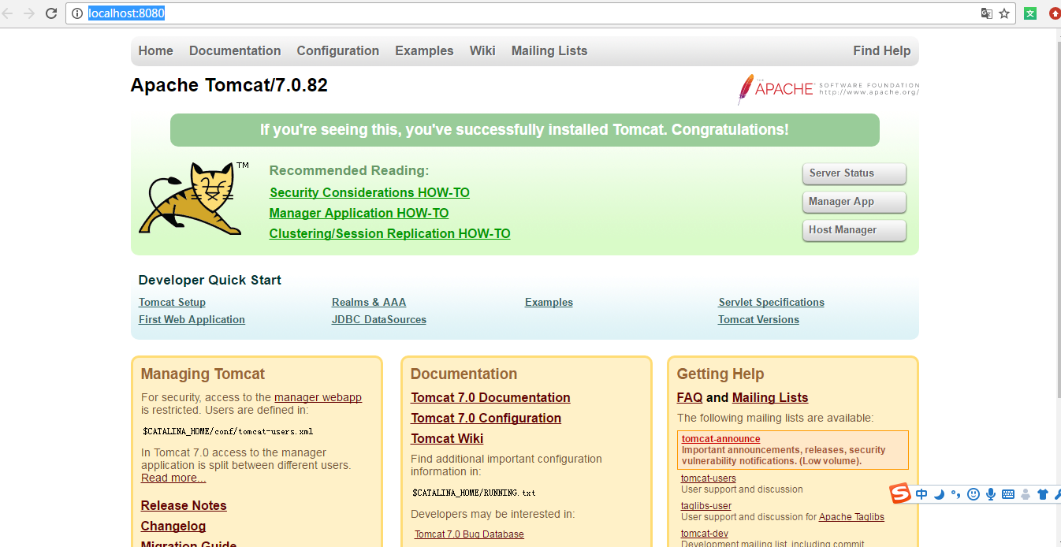The image size is (1061, 547).
Task: Click the Apache Software Foundation logo
Action: click(828, 89)
